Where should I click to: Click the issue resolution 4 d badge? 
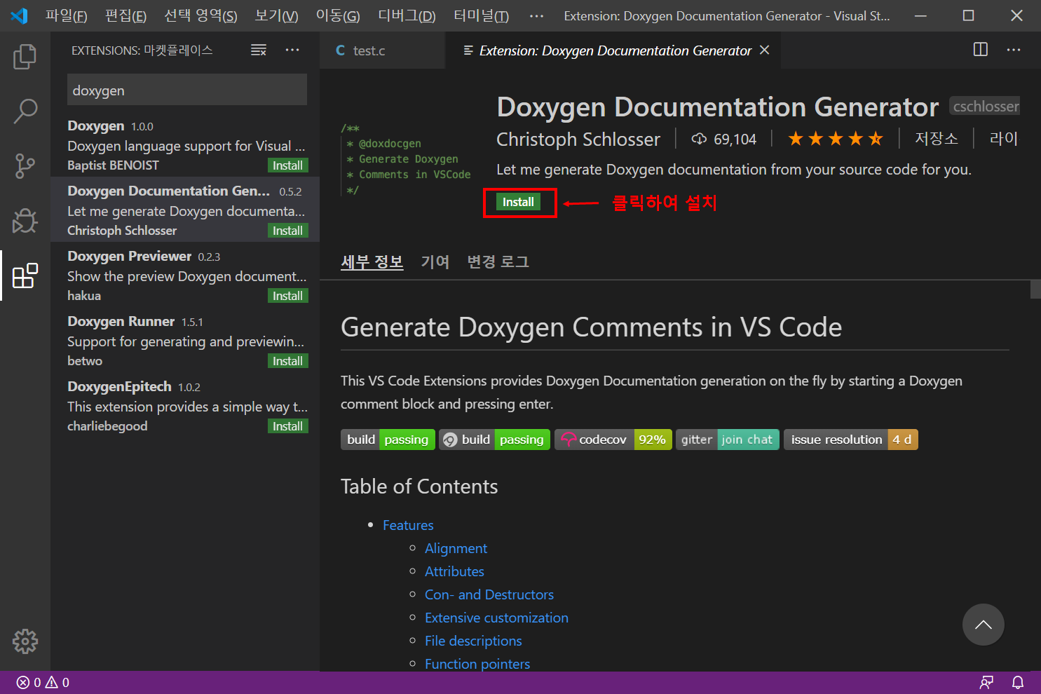[851, 440]
